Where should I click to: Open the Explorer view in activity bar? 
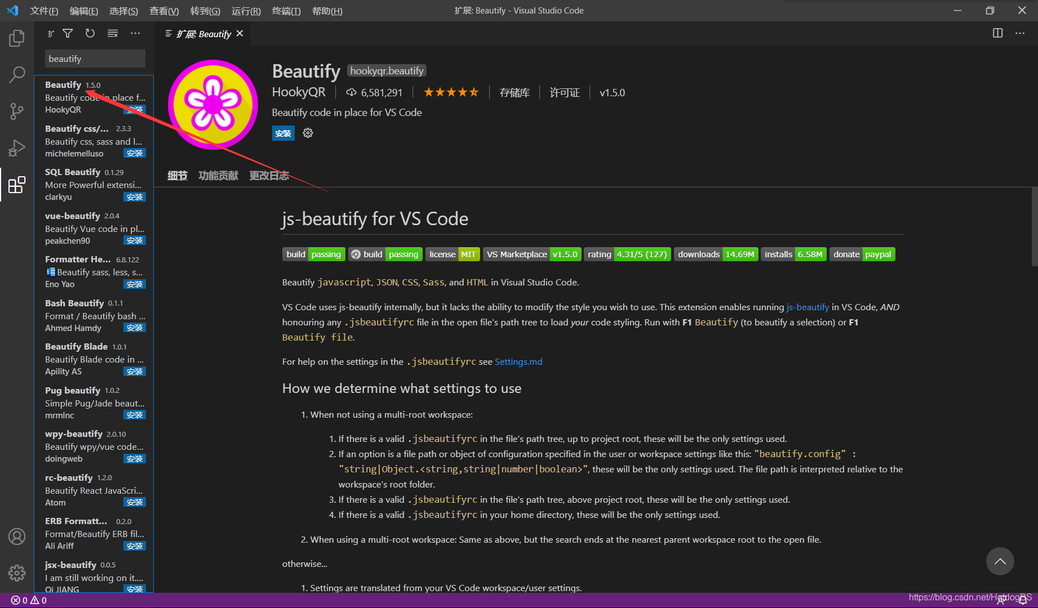[x=17, y=38]
